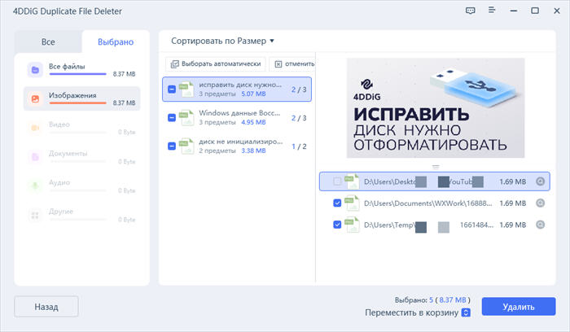The image size is (570, 332).
Task: Click the Назад button
Action: coord(46,307)
